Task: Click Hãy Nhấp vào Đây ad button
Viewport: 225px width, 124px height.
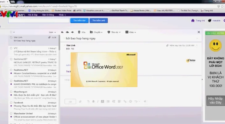Action: [215, 101]
